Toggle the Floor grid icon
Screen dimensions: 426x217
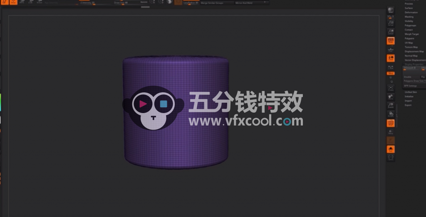[x=391, y=49]
